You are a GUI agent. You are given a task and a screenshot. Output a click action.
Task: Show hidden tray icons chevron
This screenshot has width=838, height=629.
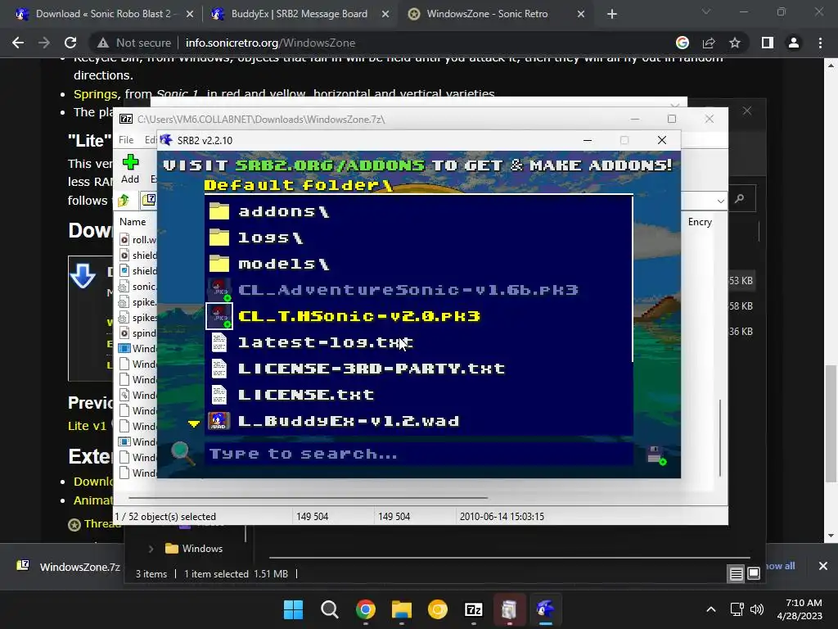pyautogui.click(x=711, y=609)
